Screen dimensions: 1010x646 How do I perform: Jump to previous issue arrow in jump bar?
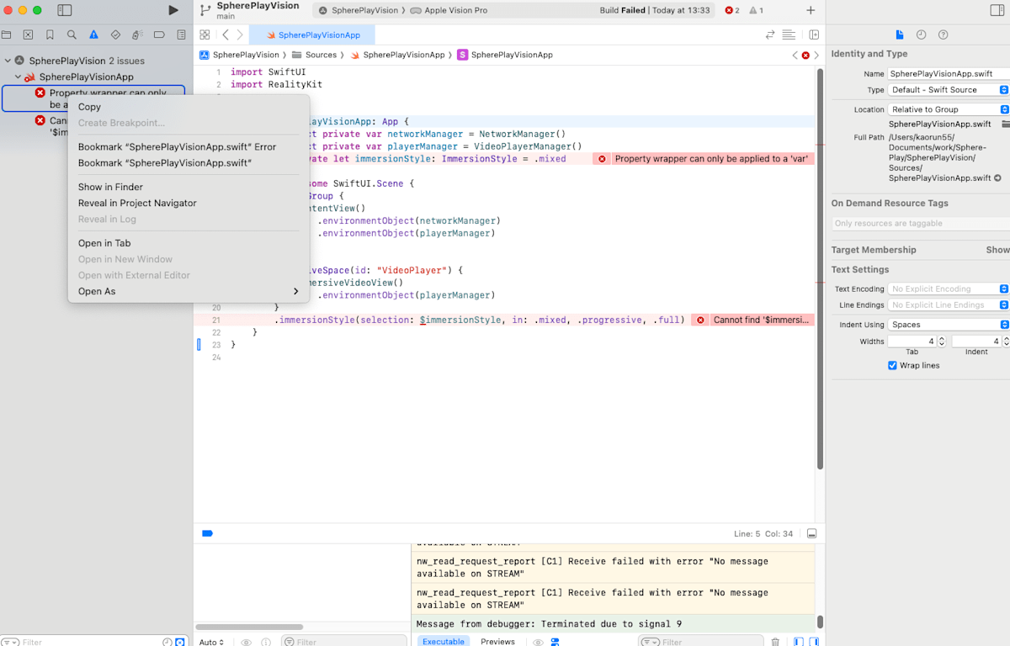[795, 55]
